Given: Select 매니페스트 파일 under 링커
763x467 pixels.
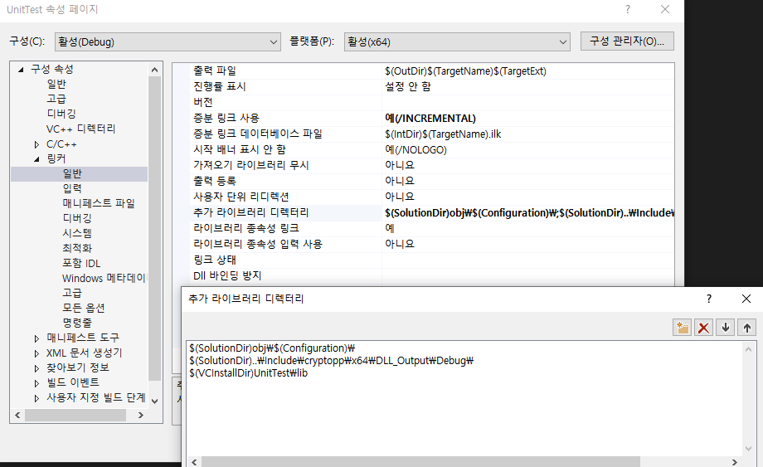Looking at the screenshot, I should pyautogui.click(x=99, y=203).
